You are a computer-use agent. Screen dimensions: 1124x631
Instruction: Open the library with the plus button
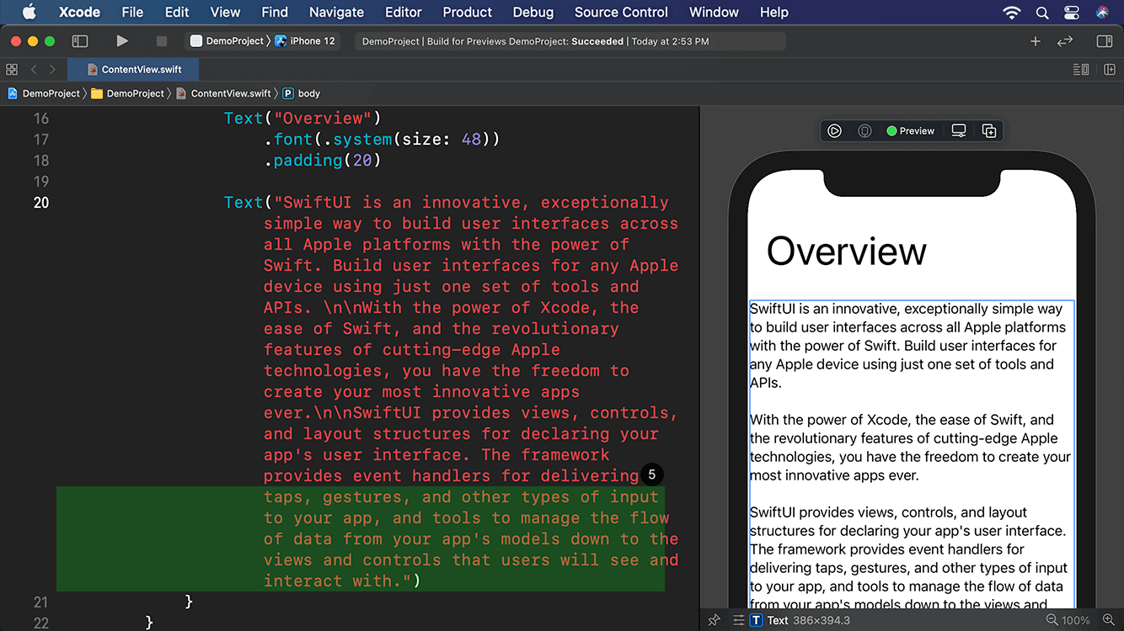1036,41
